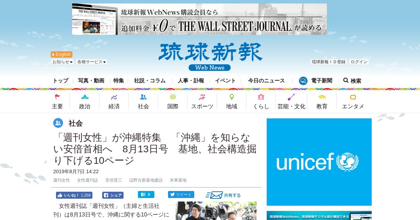The image size is (420, 220).
Task: Go to the トップ menu item
Action: click(61, 81)
